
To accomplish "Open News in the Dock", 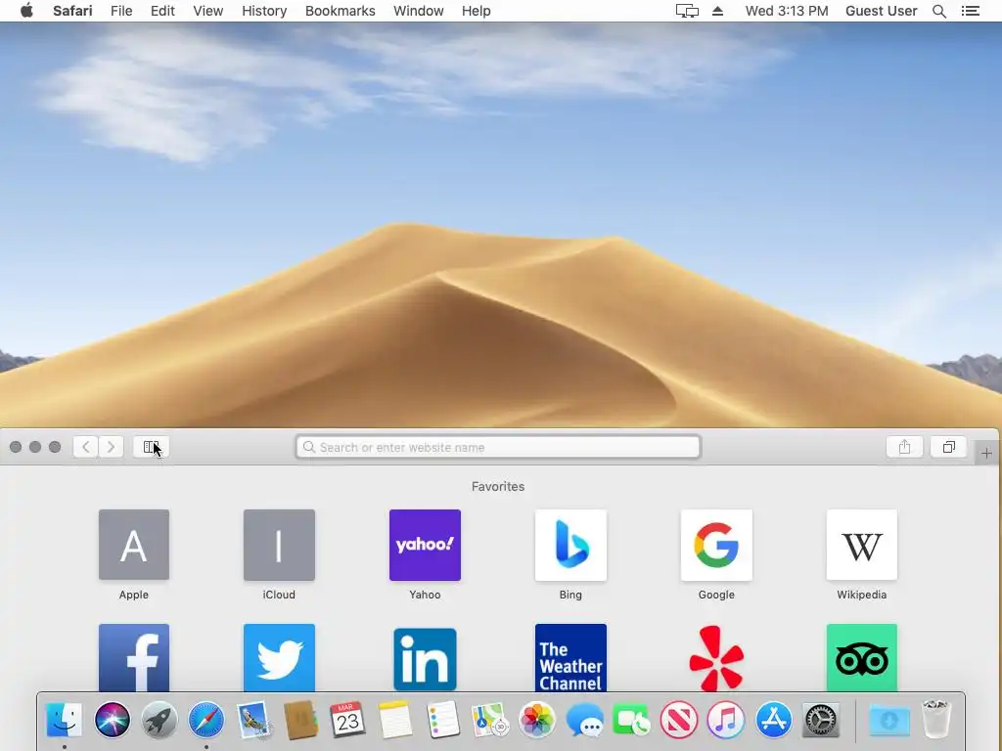I will pyautogui.click(x=679, y=720).
